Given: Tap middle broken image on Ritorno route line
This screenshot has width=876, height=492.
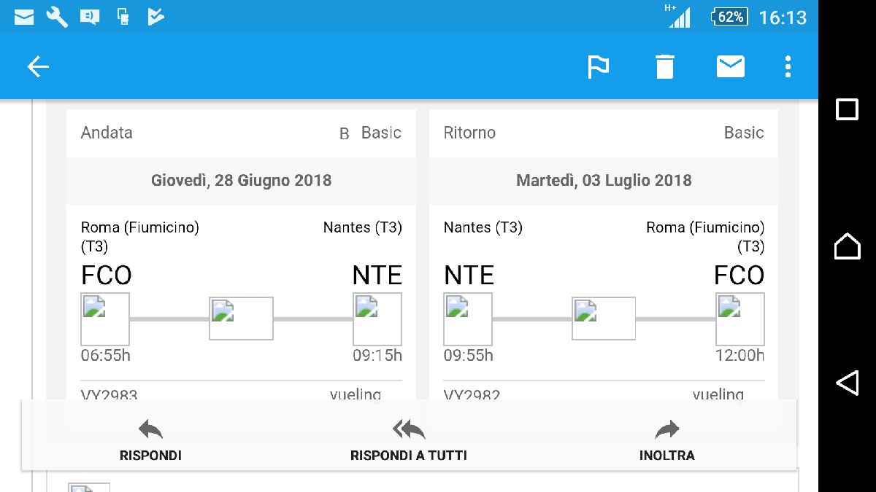Looking at the screenshot, I should pos(604,319).
